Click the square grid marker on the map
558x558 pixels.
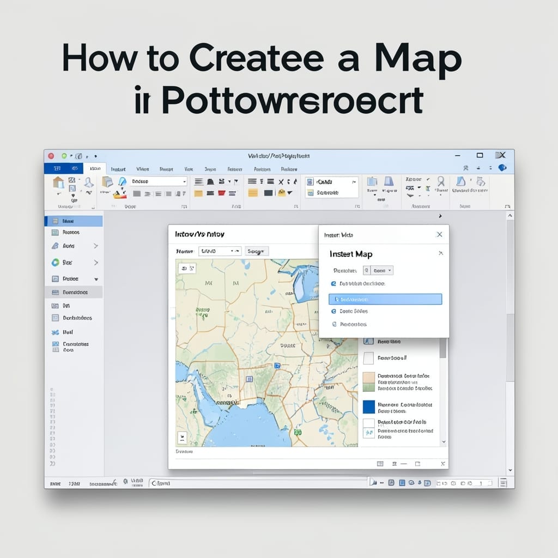pos(250,379)
